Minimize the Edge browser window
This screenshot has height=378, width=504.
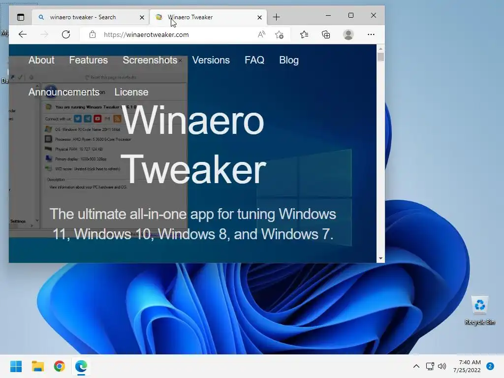pos(328,15)
